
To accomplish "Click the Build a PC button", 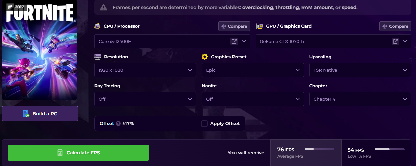I will 40,114.
